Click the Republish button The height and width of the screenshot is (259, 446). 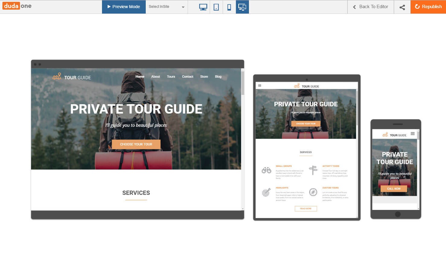[x=428, y=7]
